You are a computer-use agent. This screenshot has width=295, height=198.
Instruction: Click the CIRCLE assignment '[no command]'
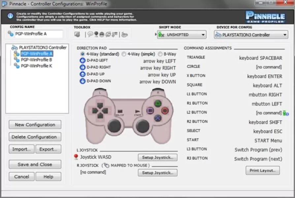pos(269,67)
